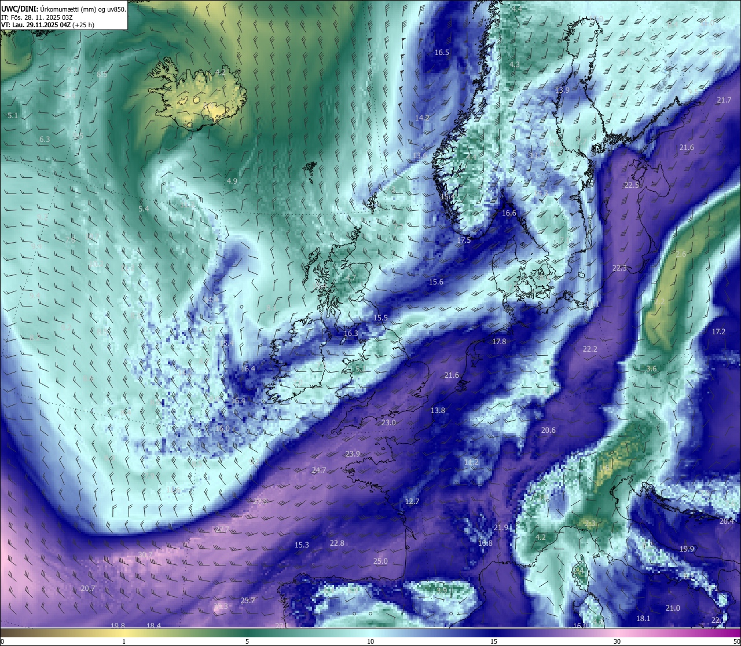Click the 15 label on the color scale
Viewport: 741px width, 646px height.
(494, 641)
